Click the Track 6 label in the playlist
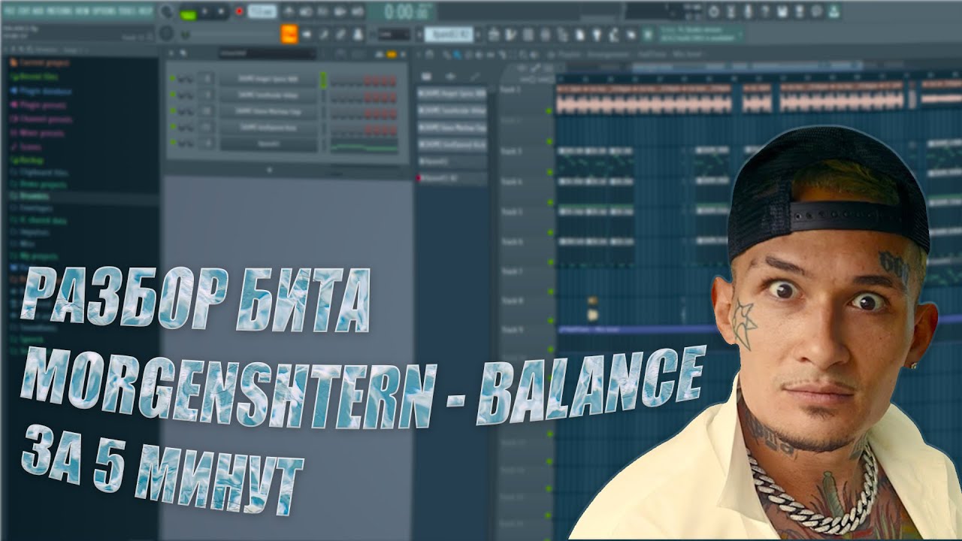The image size is (962, 541). pyautogui.click(x=511, y=242)
